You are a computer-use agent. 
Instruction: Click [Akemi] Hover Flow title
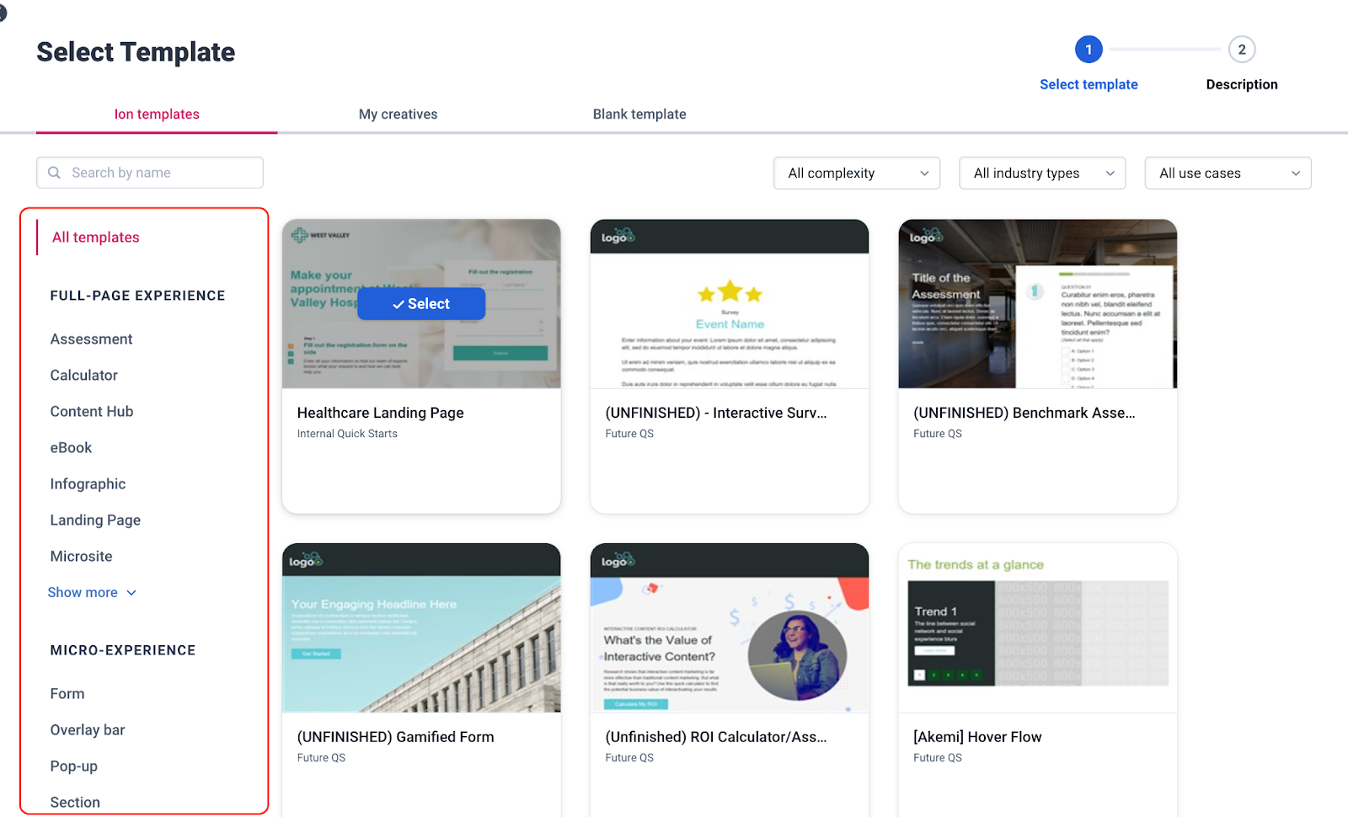[x=977, y=737]
